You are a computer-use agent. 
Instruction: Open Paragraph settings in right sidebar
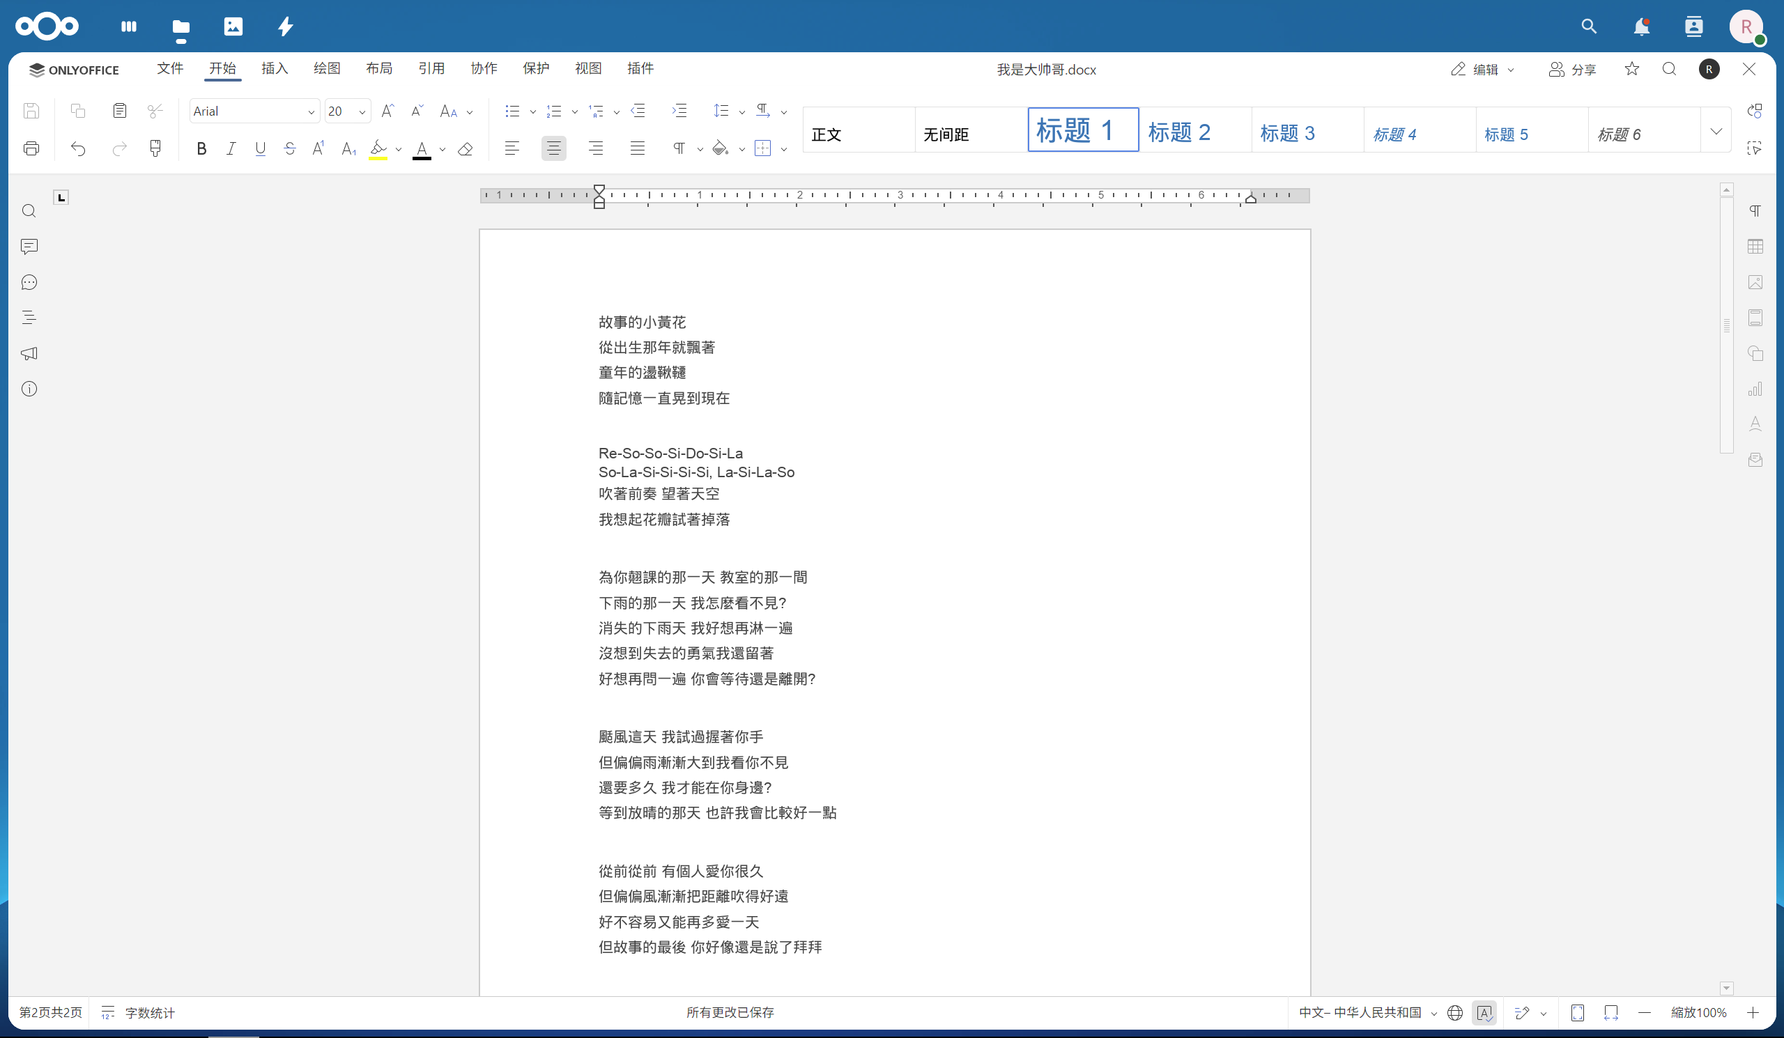click(x=1755, y=211)
